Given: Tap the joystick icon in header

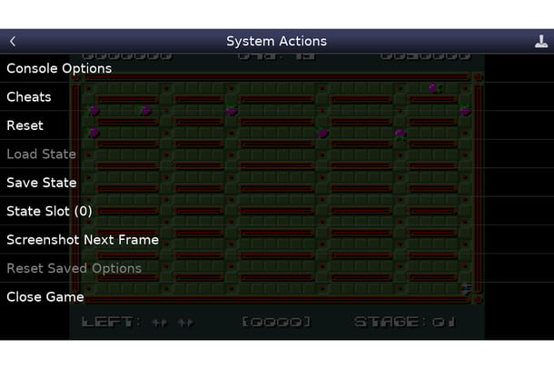Looking at the screenshot, I should click(541, 42).
